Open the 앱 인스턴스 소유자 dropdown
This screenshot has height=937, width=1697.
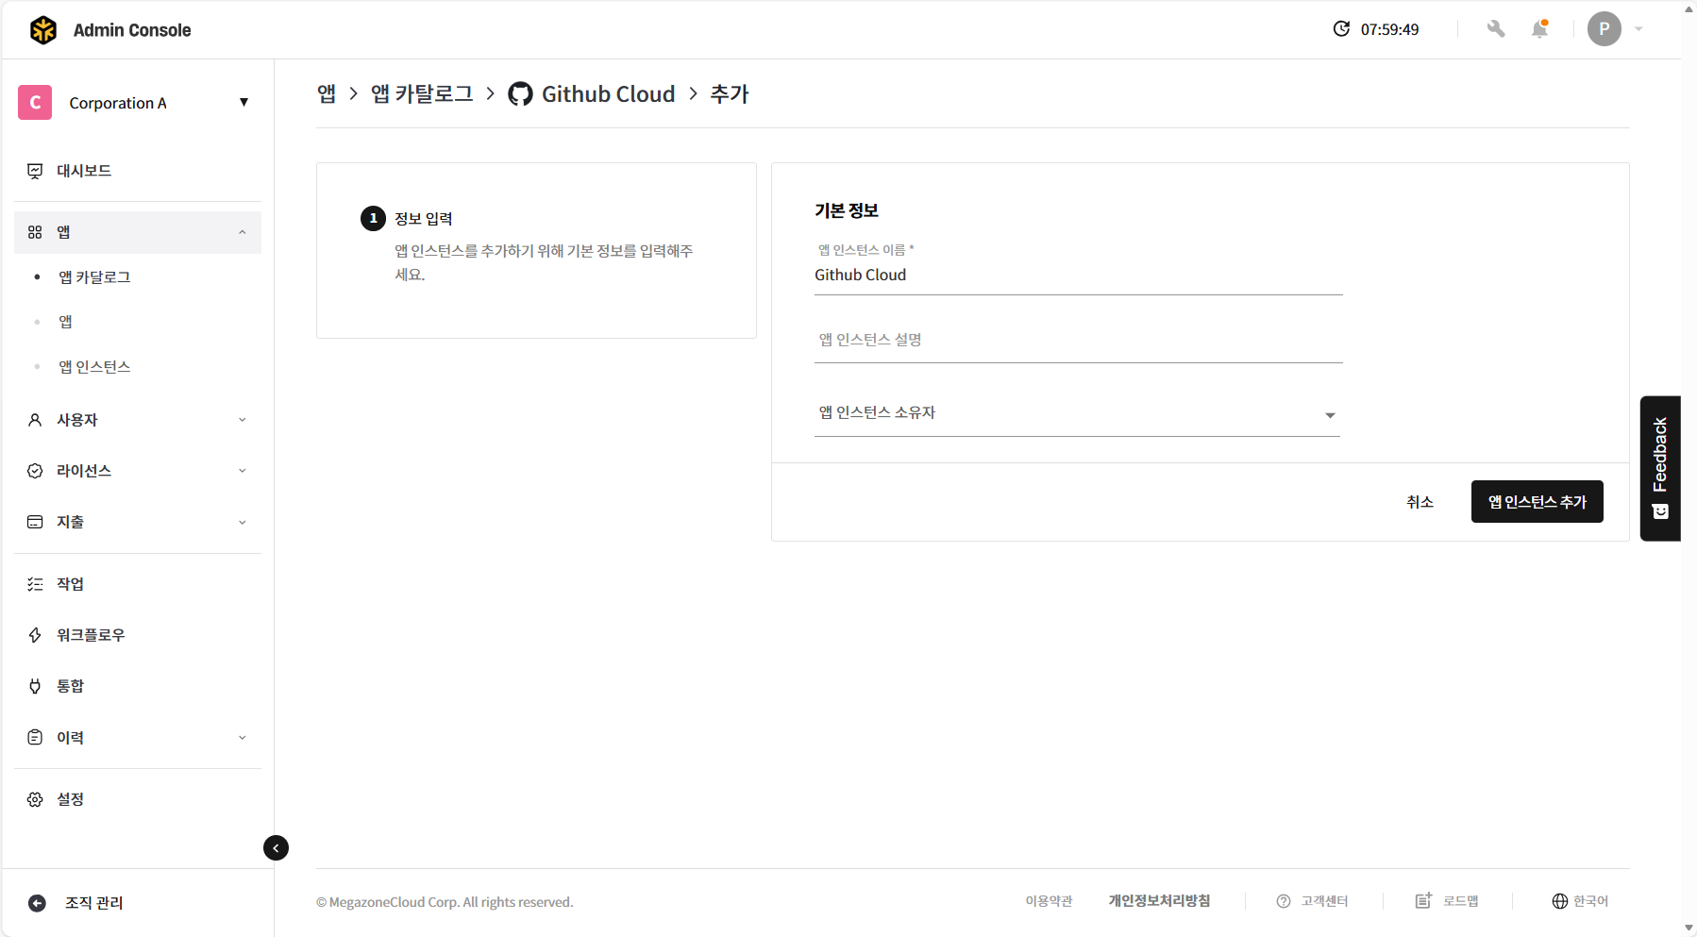pos(1077,414)
